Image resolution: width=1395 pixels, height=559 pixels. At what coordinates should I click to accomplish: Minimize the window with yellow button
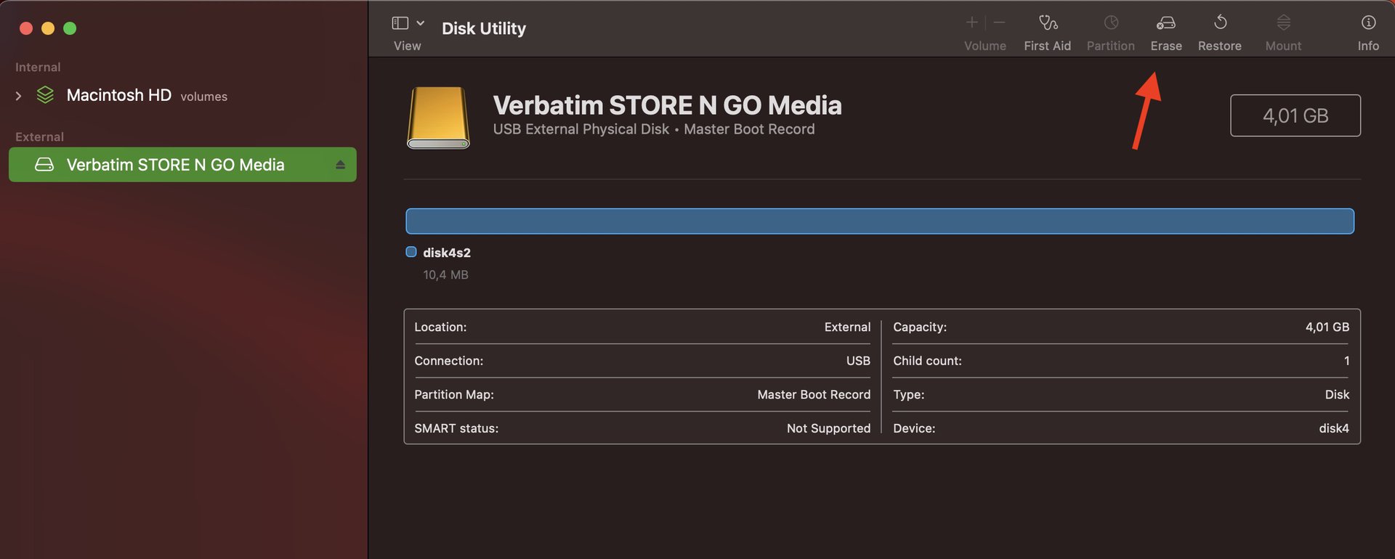48,28
